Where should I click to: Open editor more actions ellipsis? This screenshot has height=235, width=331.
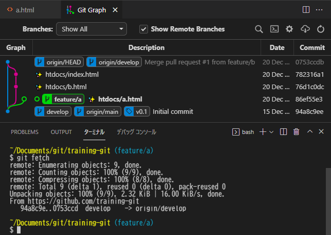point(319,9)
